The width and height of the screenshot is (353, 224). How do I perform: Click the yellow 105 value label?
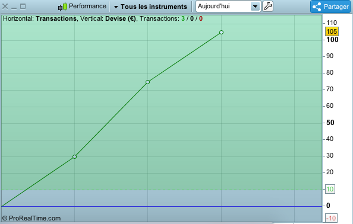click(332, 31)
